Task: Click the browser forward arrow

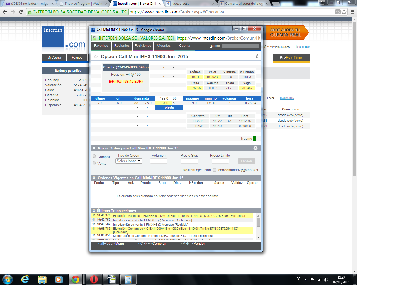Action: click(13, 12)
